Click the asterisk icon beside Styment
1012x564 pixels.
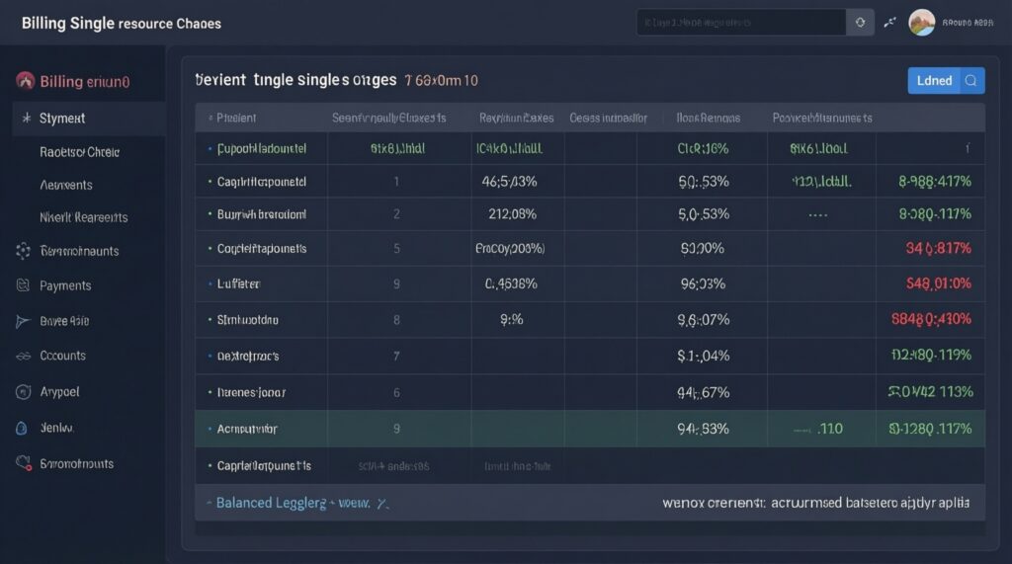click(25, 119)
